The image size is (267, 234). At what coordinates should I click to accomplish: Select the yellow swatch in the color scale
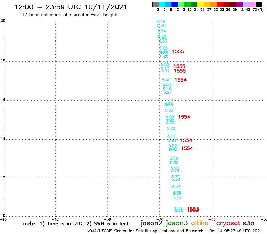coord(201,4)
